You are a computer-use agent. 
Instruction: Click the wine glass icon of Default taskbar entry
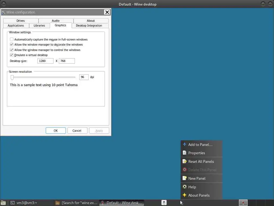click(x=103, y=203)
